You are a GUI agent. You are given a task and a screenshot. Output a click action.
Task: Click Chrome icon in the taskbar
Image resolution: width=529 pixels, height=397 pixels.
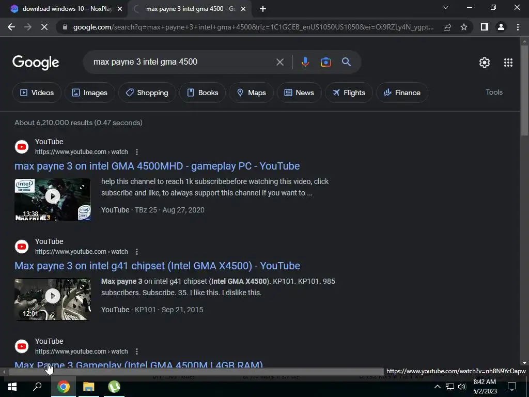[63, 387]
